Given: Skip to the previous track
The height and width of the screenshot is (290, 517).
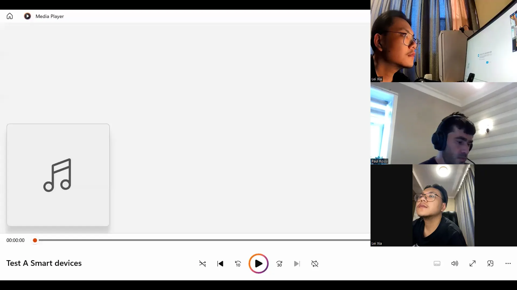Looking at the screenshot, I should (220, 264).
